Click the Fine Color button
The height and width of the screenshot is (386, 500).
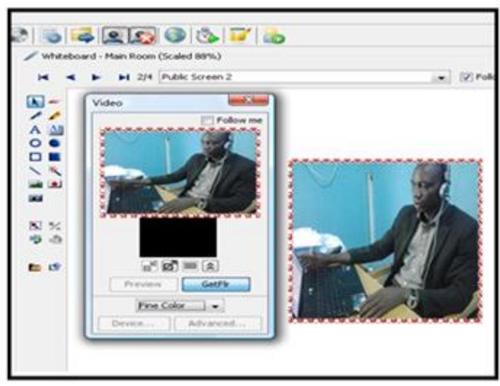[x=171, y=306]
